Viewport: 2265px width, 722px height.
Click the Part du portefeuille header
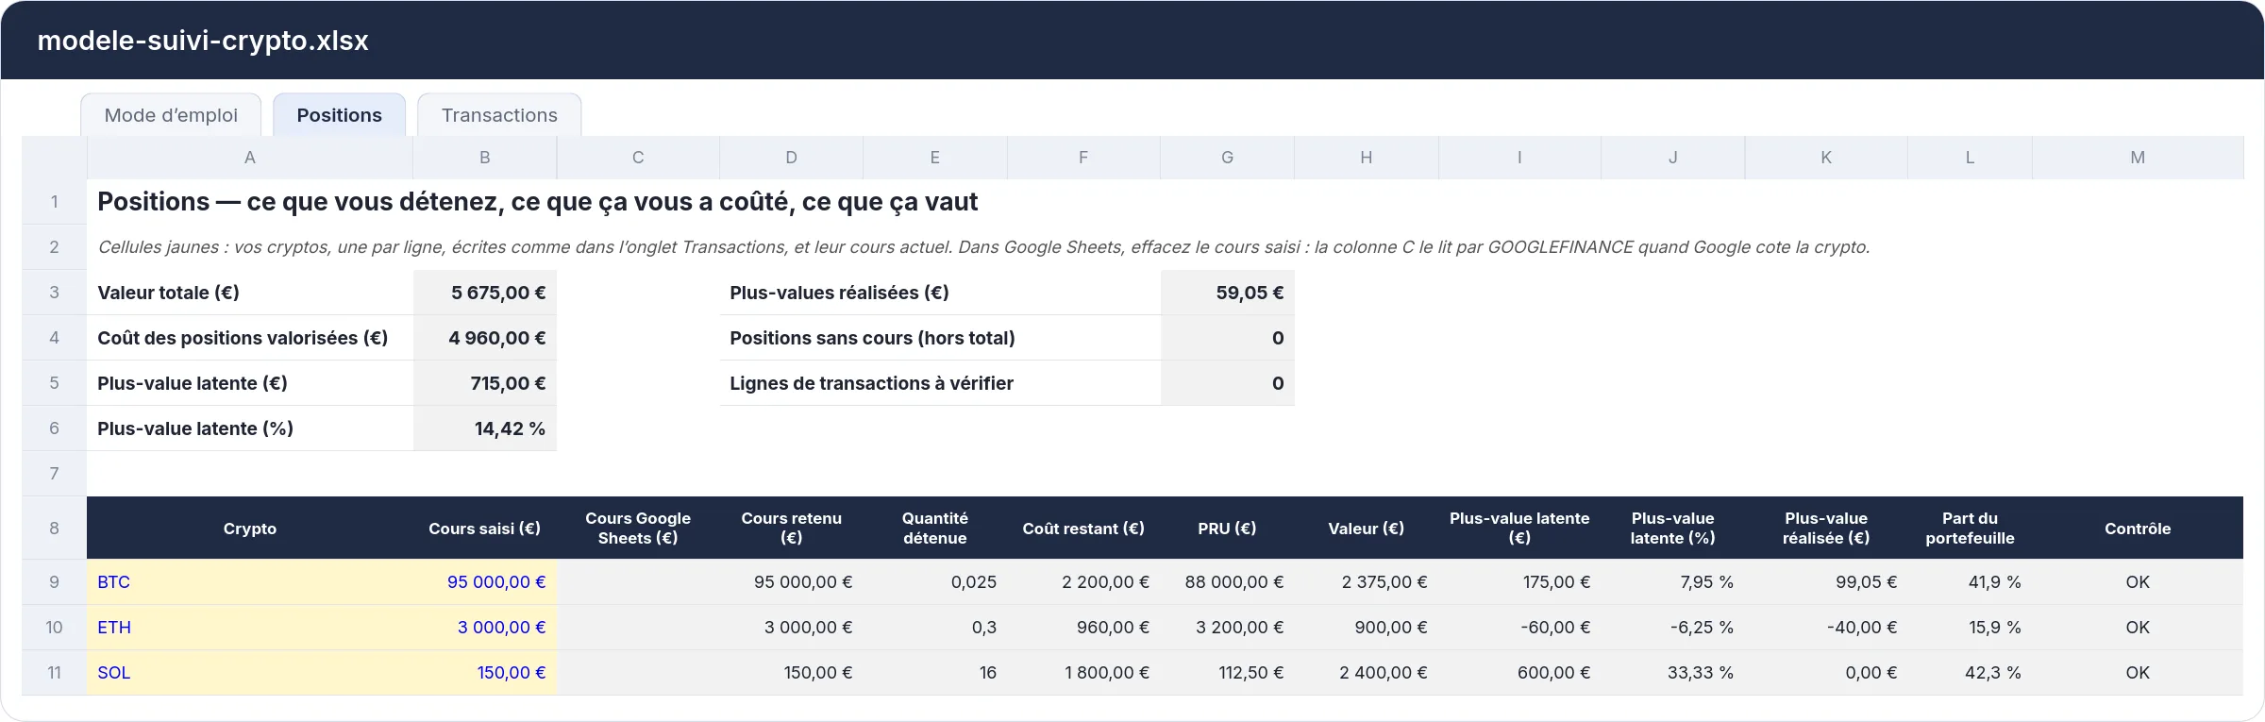click(1970, 529)
